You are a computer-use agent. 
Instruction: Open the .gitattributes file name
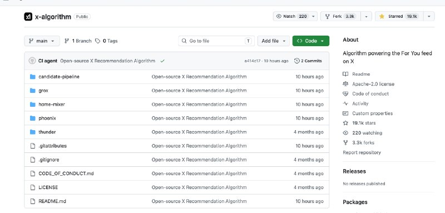[x=52, y=146]
